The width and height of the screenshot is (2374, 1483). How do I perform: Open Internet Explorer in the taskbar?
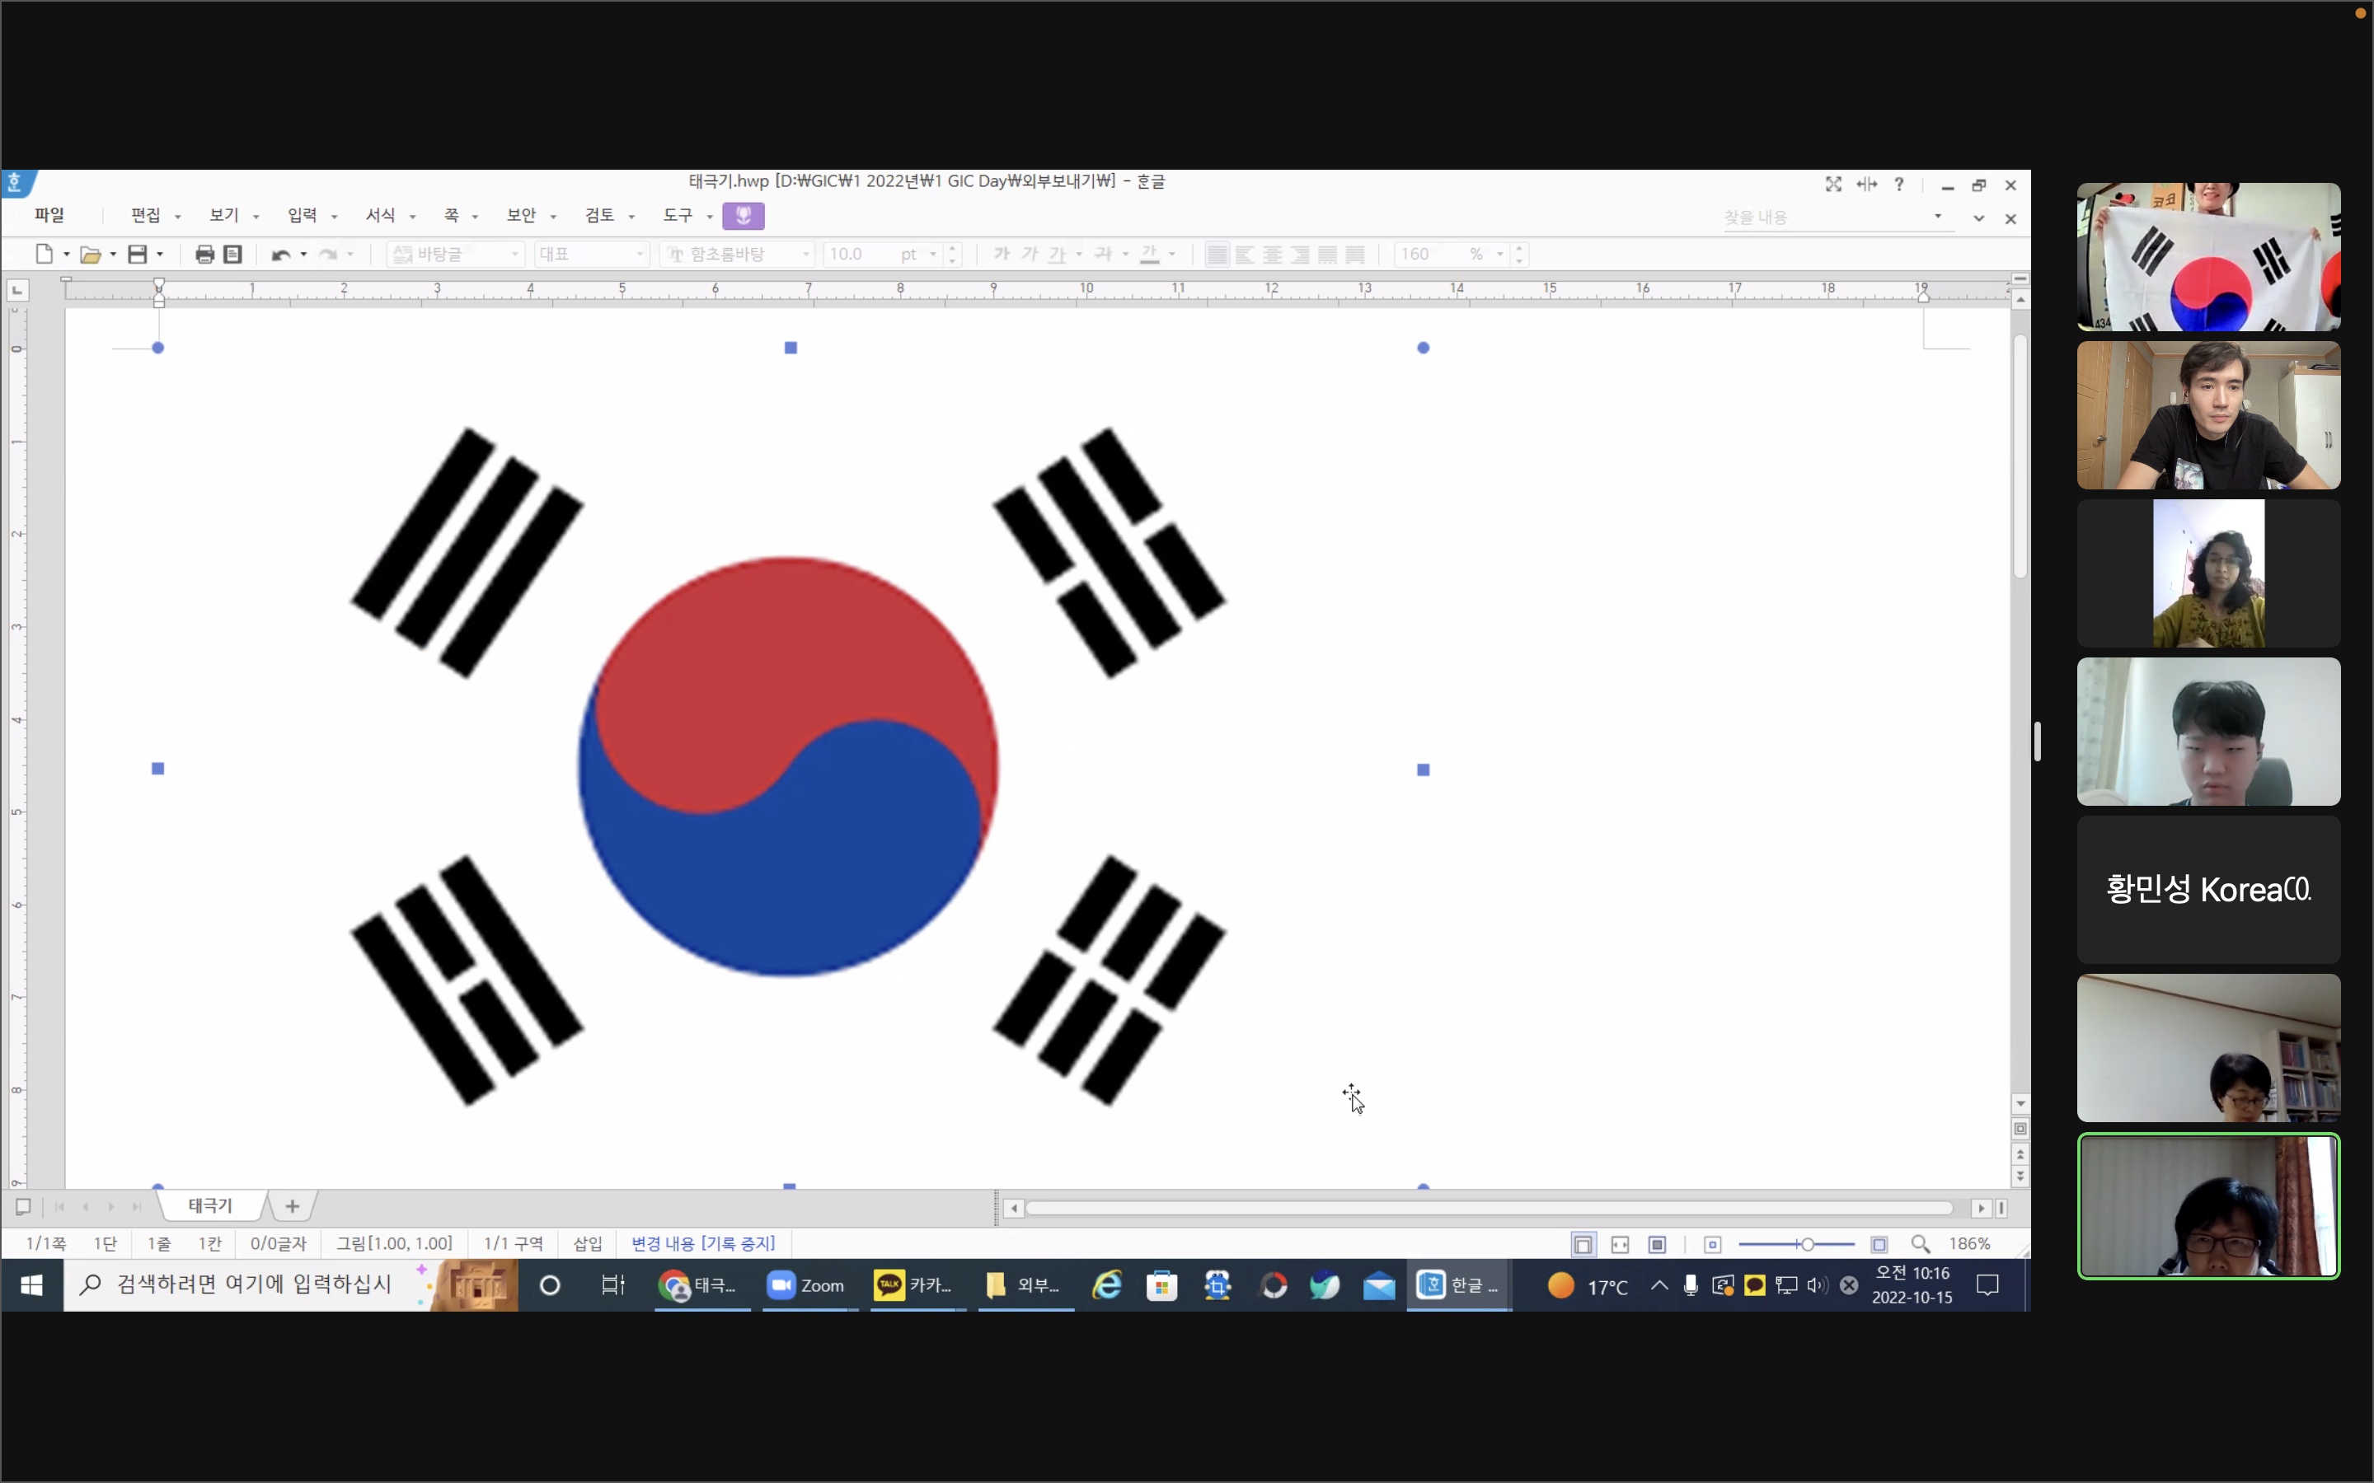pos(1108,1285)
